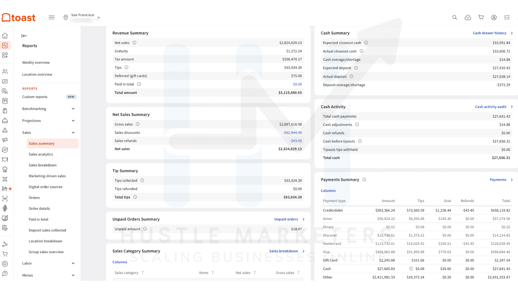Open the Menus fork-and-knife icon in the rail
518x291 pixels.
point(5,101)
